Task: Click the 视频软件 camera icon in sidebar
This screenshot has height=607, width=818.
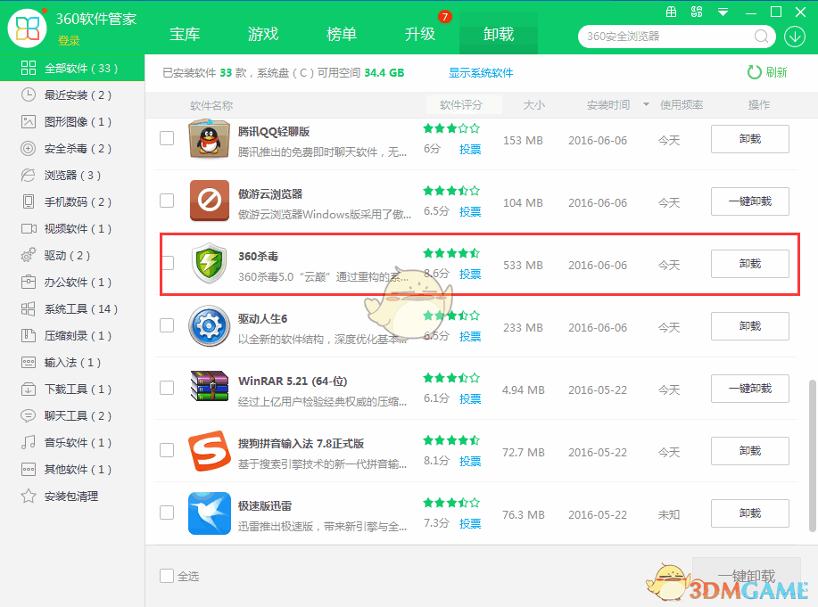Action: tap(29, 228)
